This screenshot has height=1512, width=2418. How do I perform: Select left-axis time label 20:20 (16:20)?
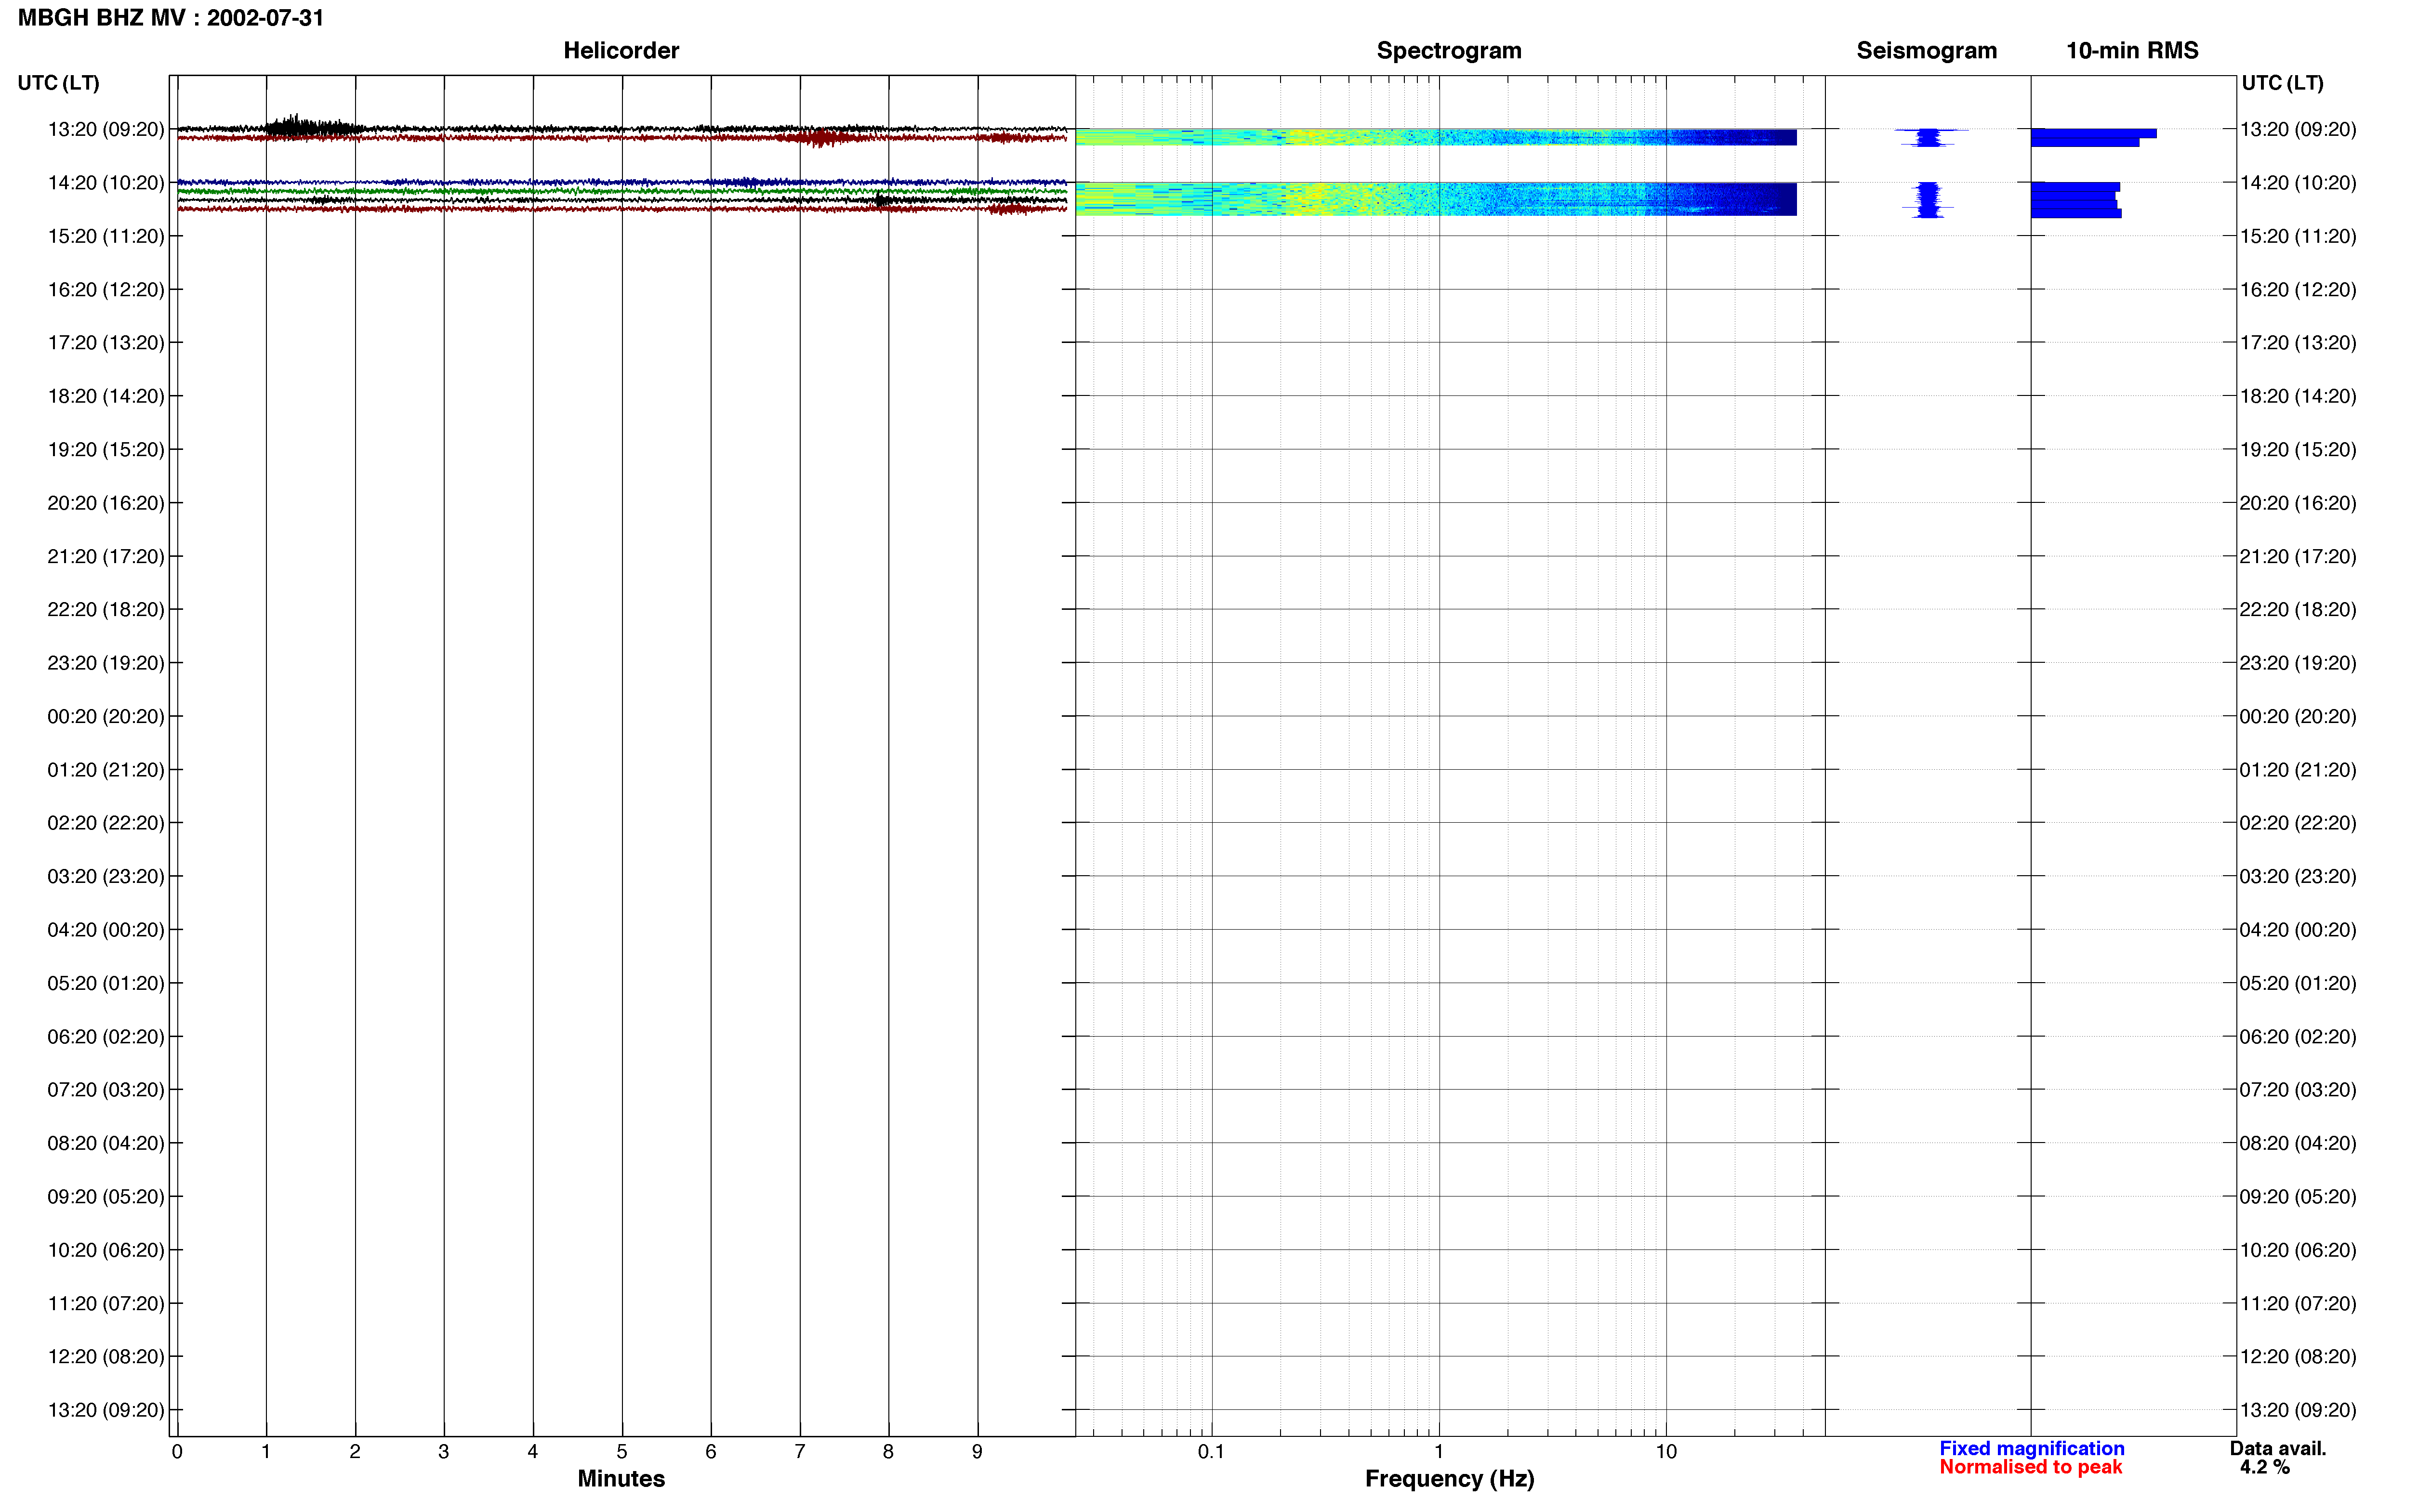coord(106,503)
